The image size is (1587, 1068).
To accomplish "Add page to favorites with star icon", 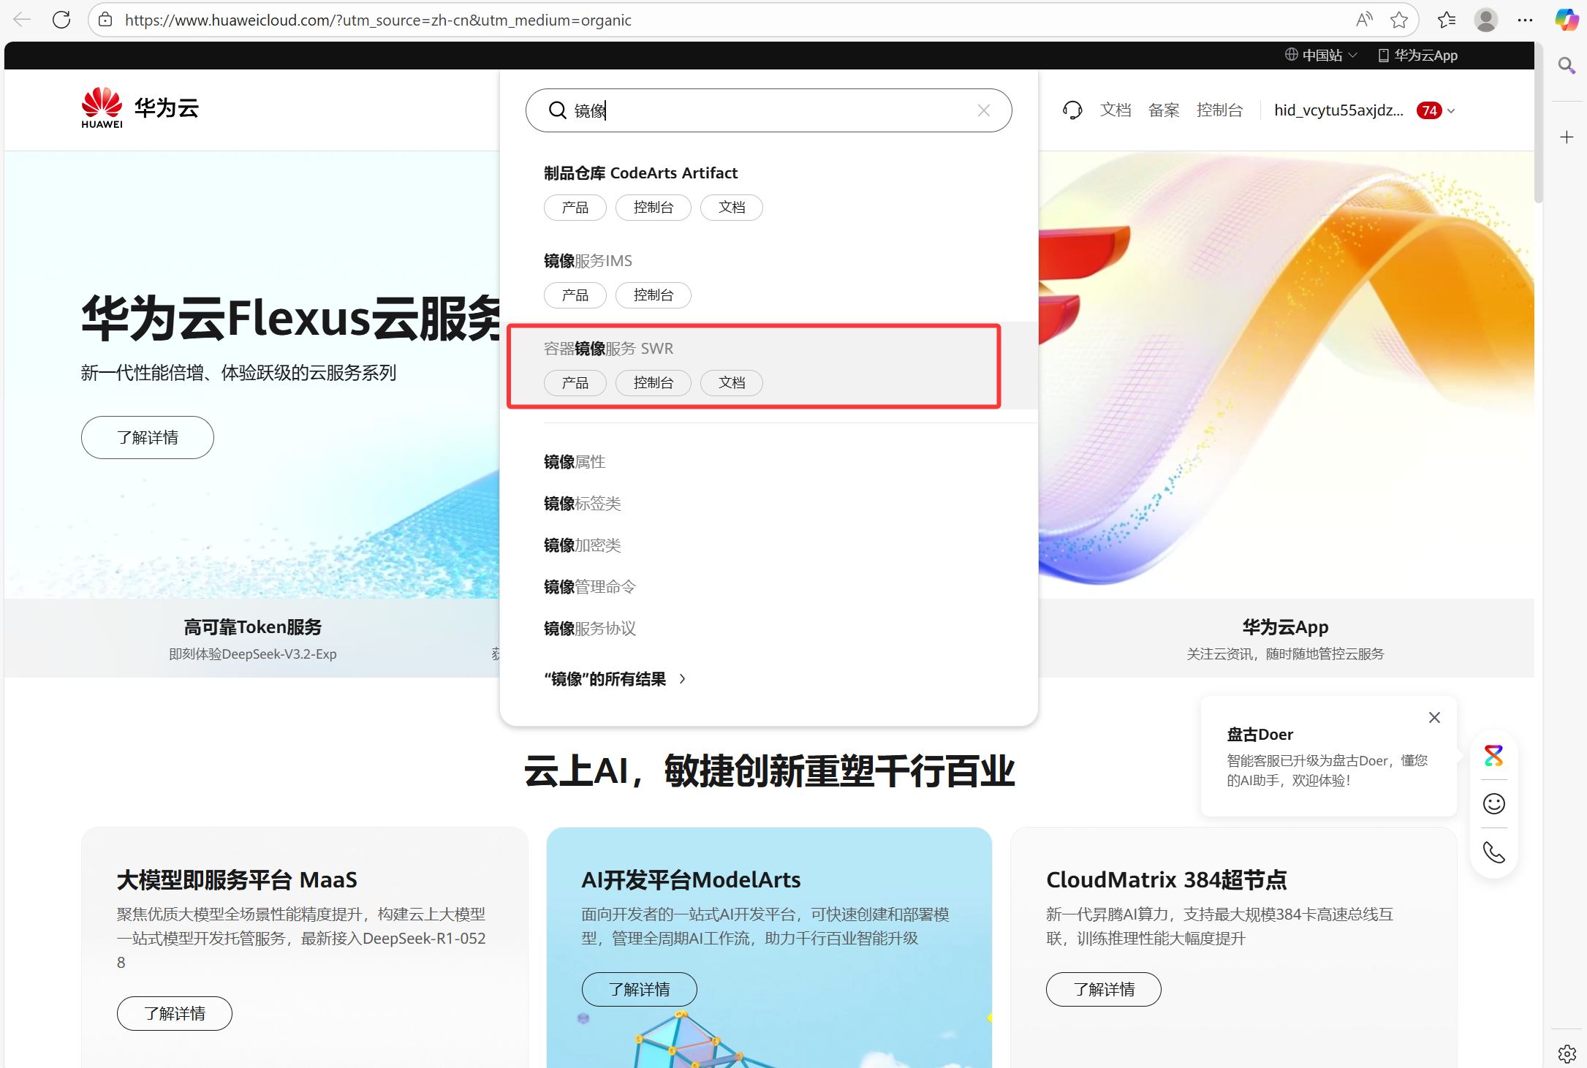I will pyautogui.click(x=1398, y=20).
